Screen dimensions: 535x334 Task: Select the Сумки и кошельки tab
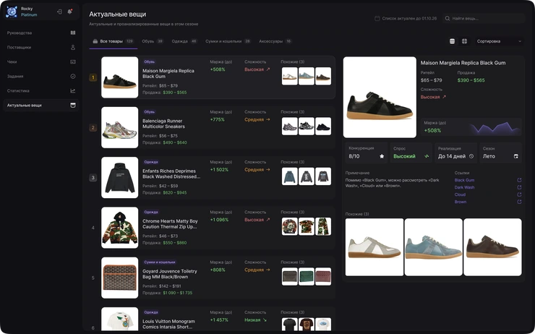(x=228, y=41)
